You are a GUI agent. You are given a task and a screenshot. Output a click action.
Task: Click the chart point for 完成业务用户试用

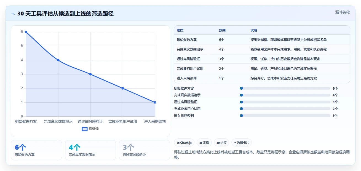[x=123, y=88]
